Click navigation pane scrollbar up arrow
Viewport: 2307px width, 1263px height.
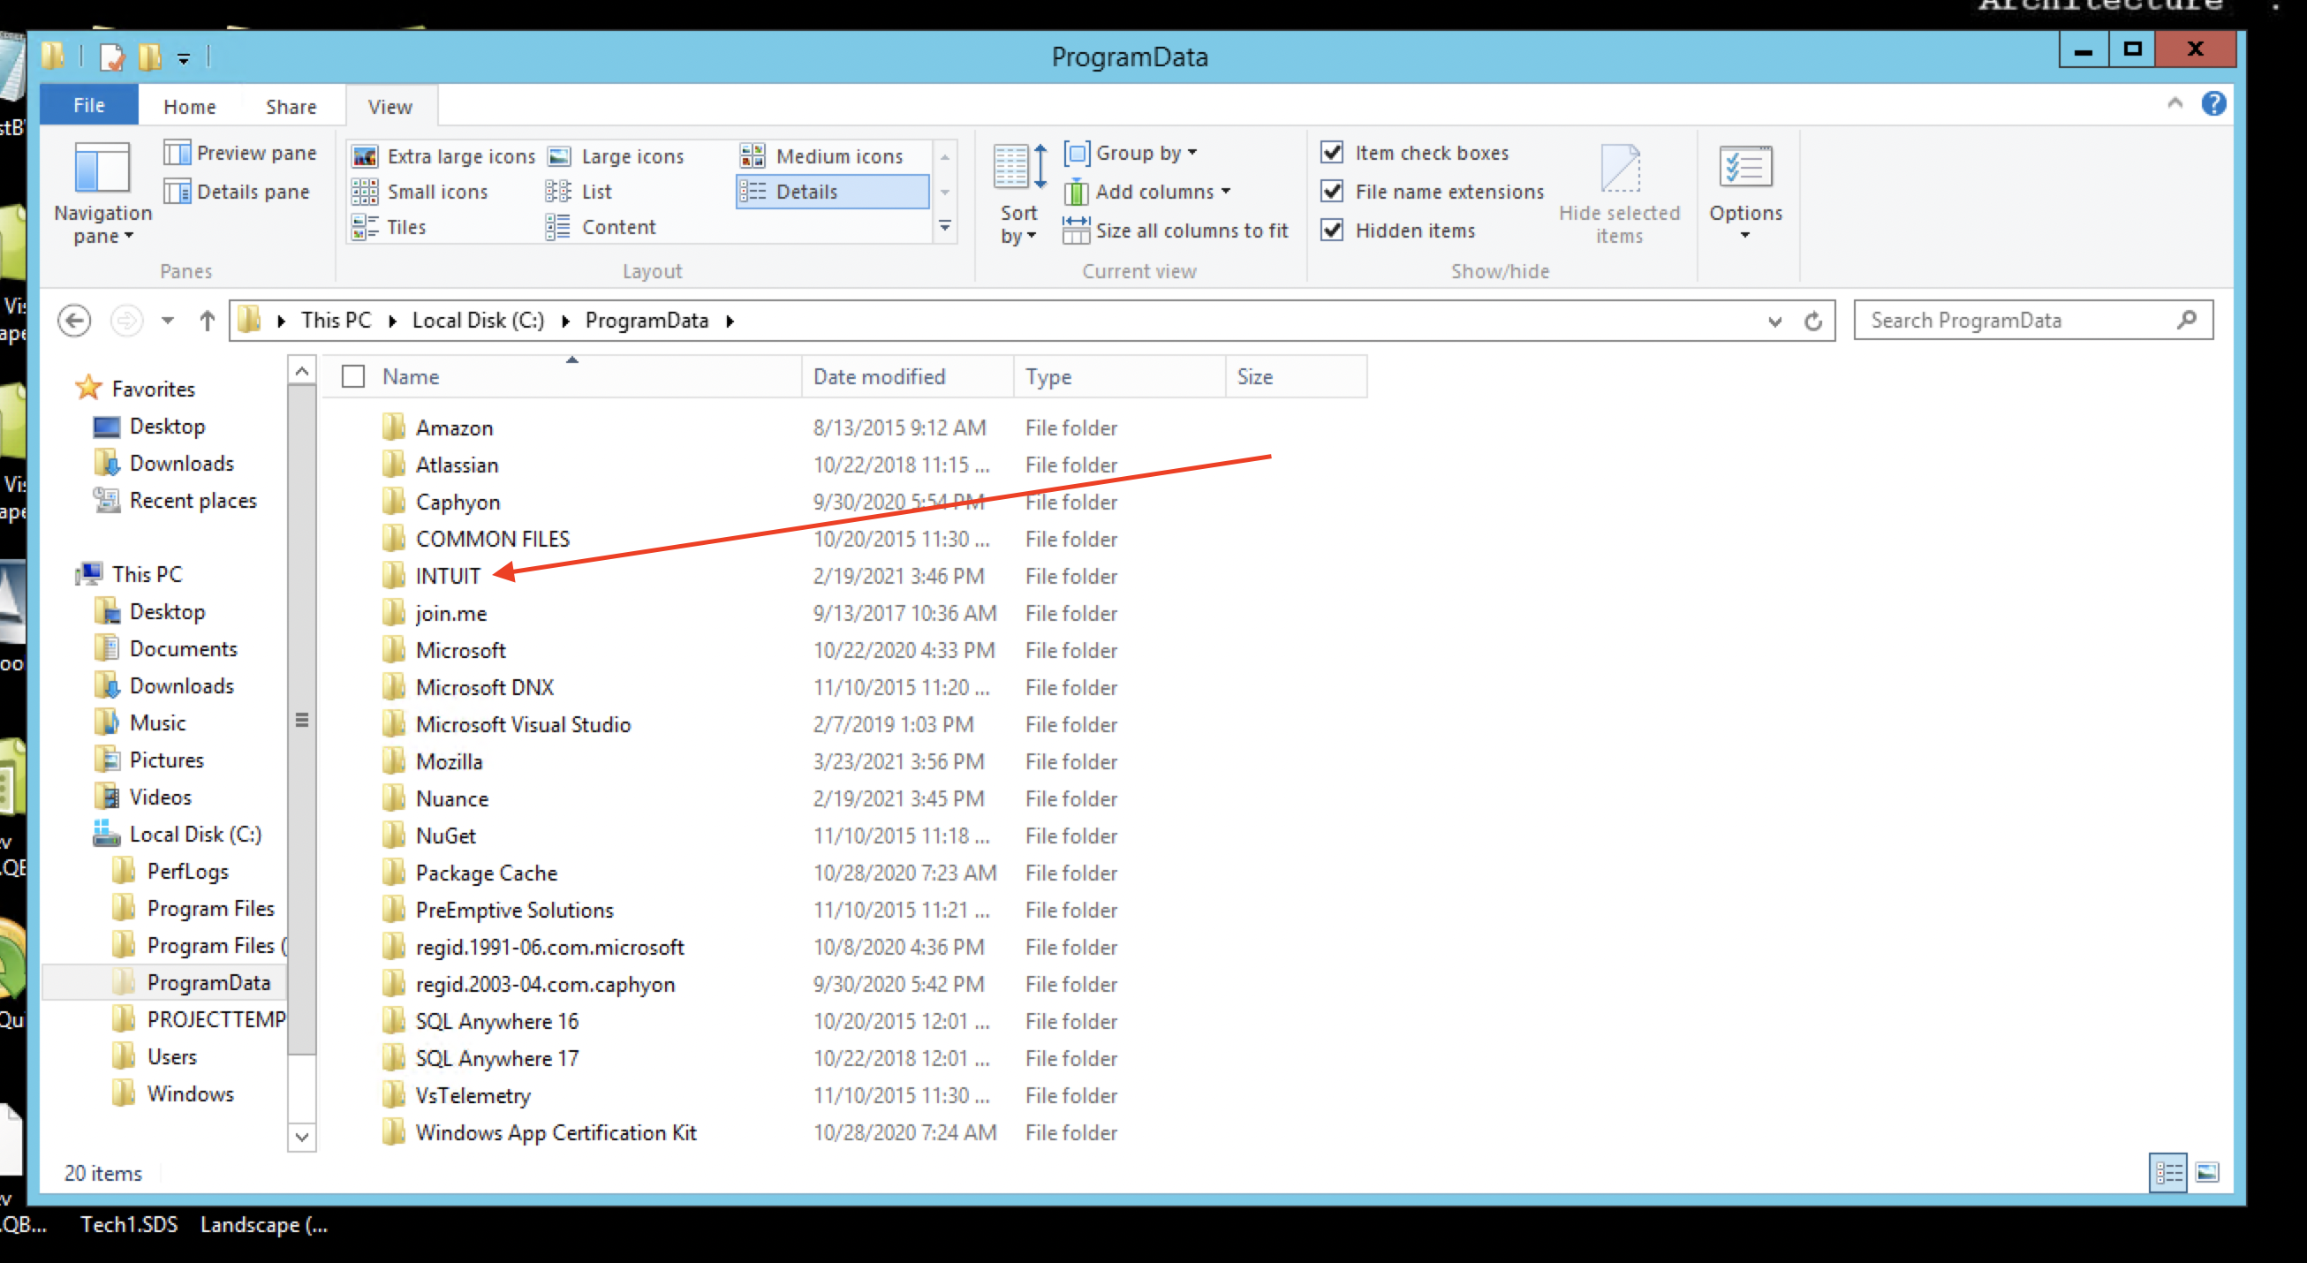[302, 370]
